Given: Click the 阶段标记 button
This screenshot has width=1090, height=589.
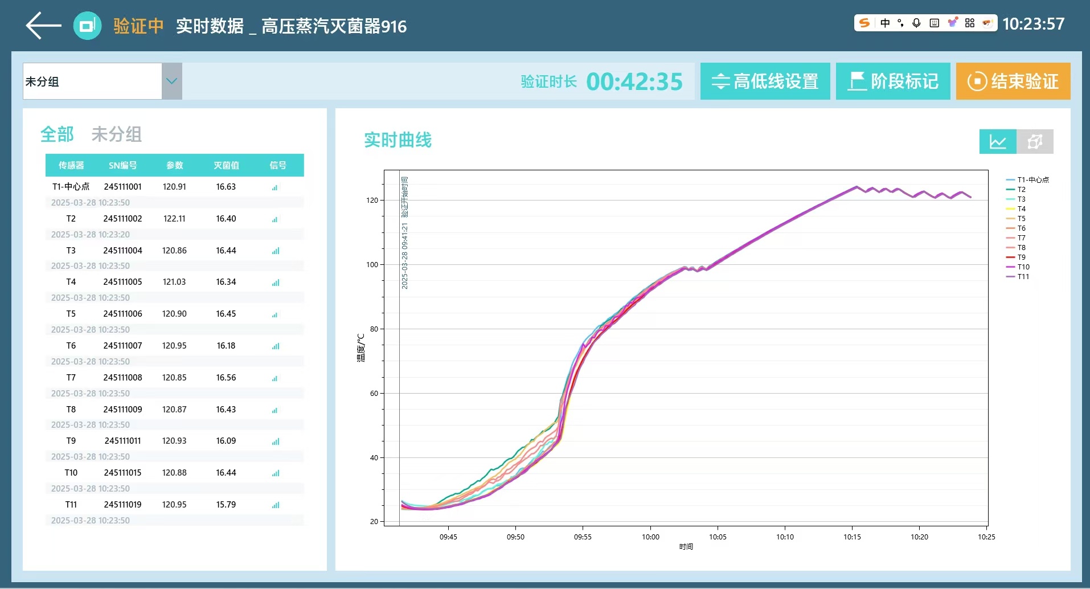Looking at the screenshot, I should (x=892, y=81).
